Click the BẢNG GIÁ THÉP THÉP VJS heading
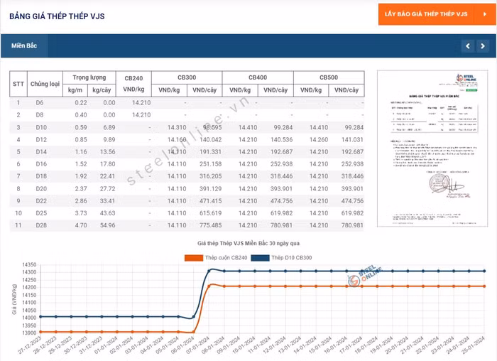This screenshot has width=497, height=361. point(57,16)
